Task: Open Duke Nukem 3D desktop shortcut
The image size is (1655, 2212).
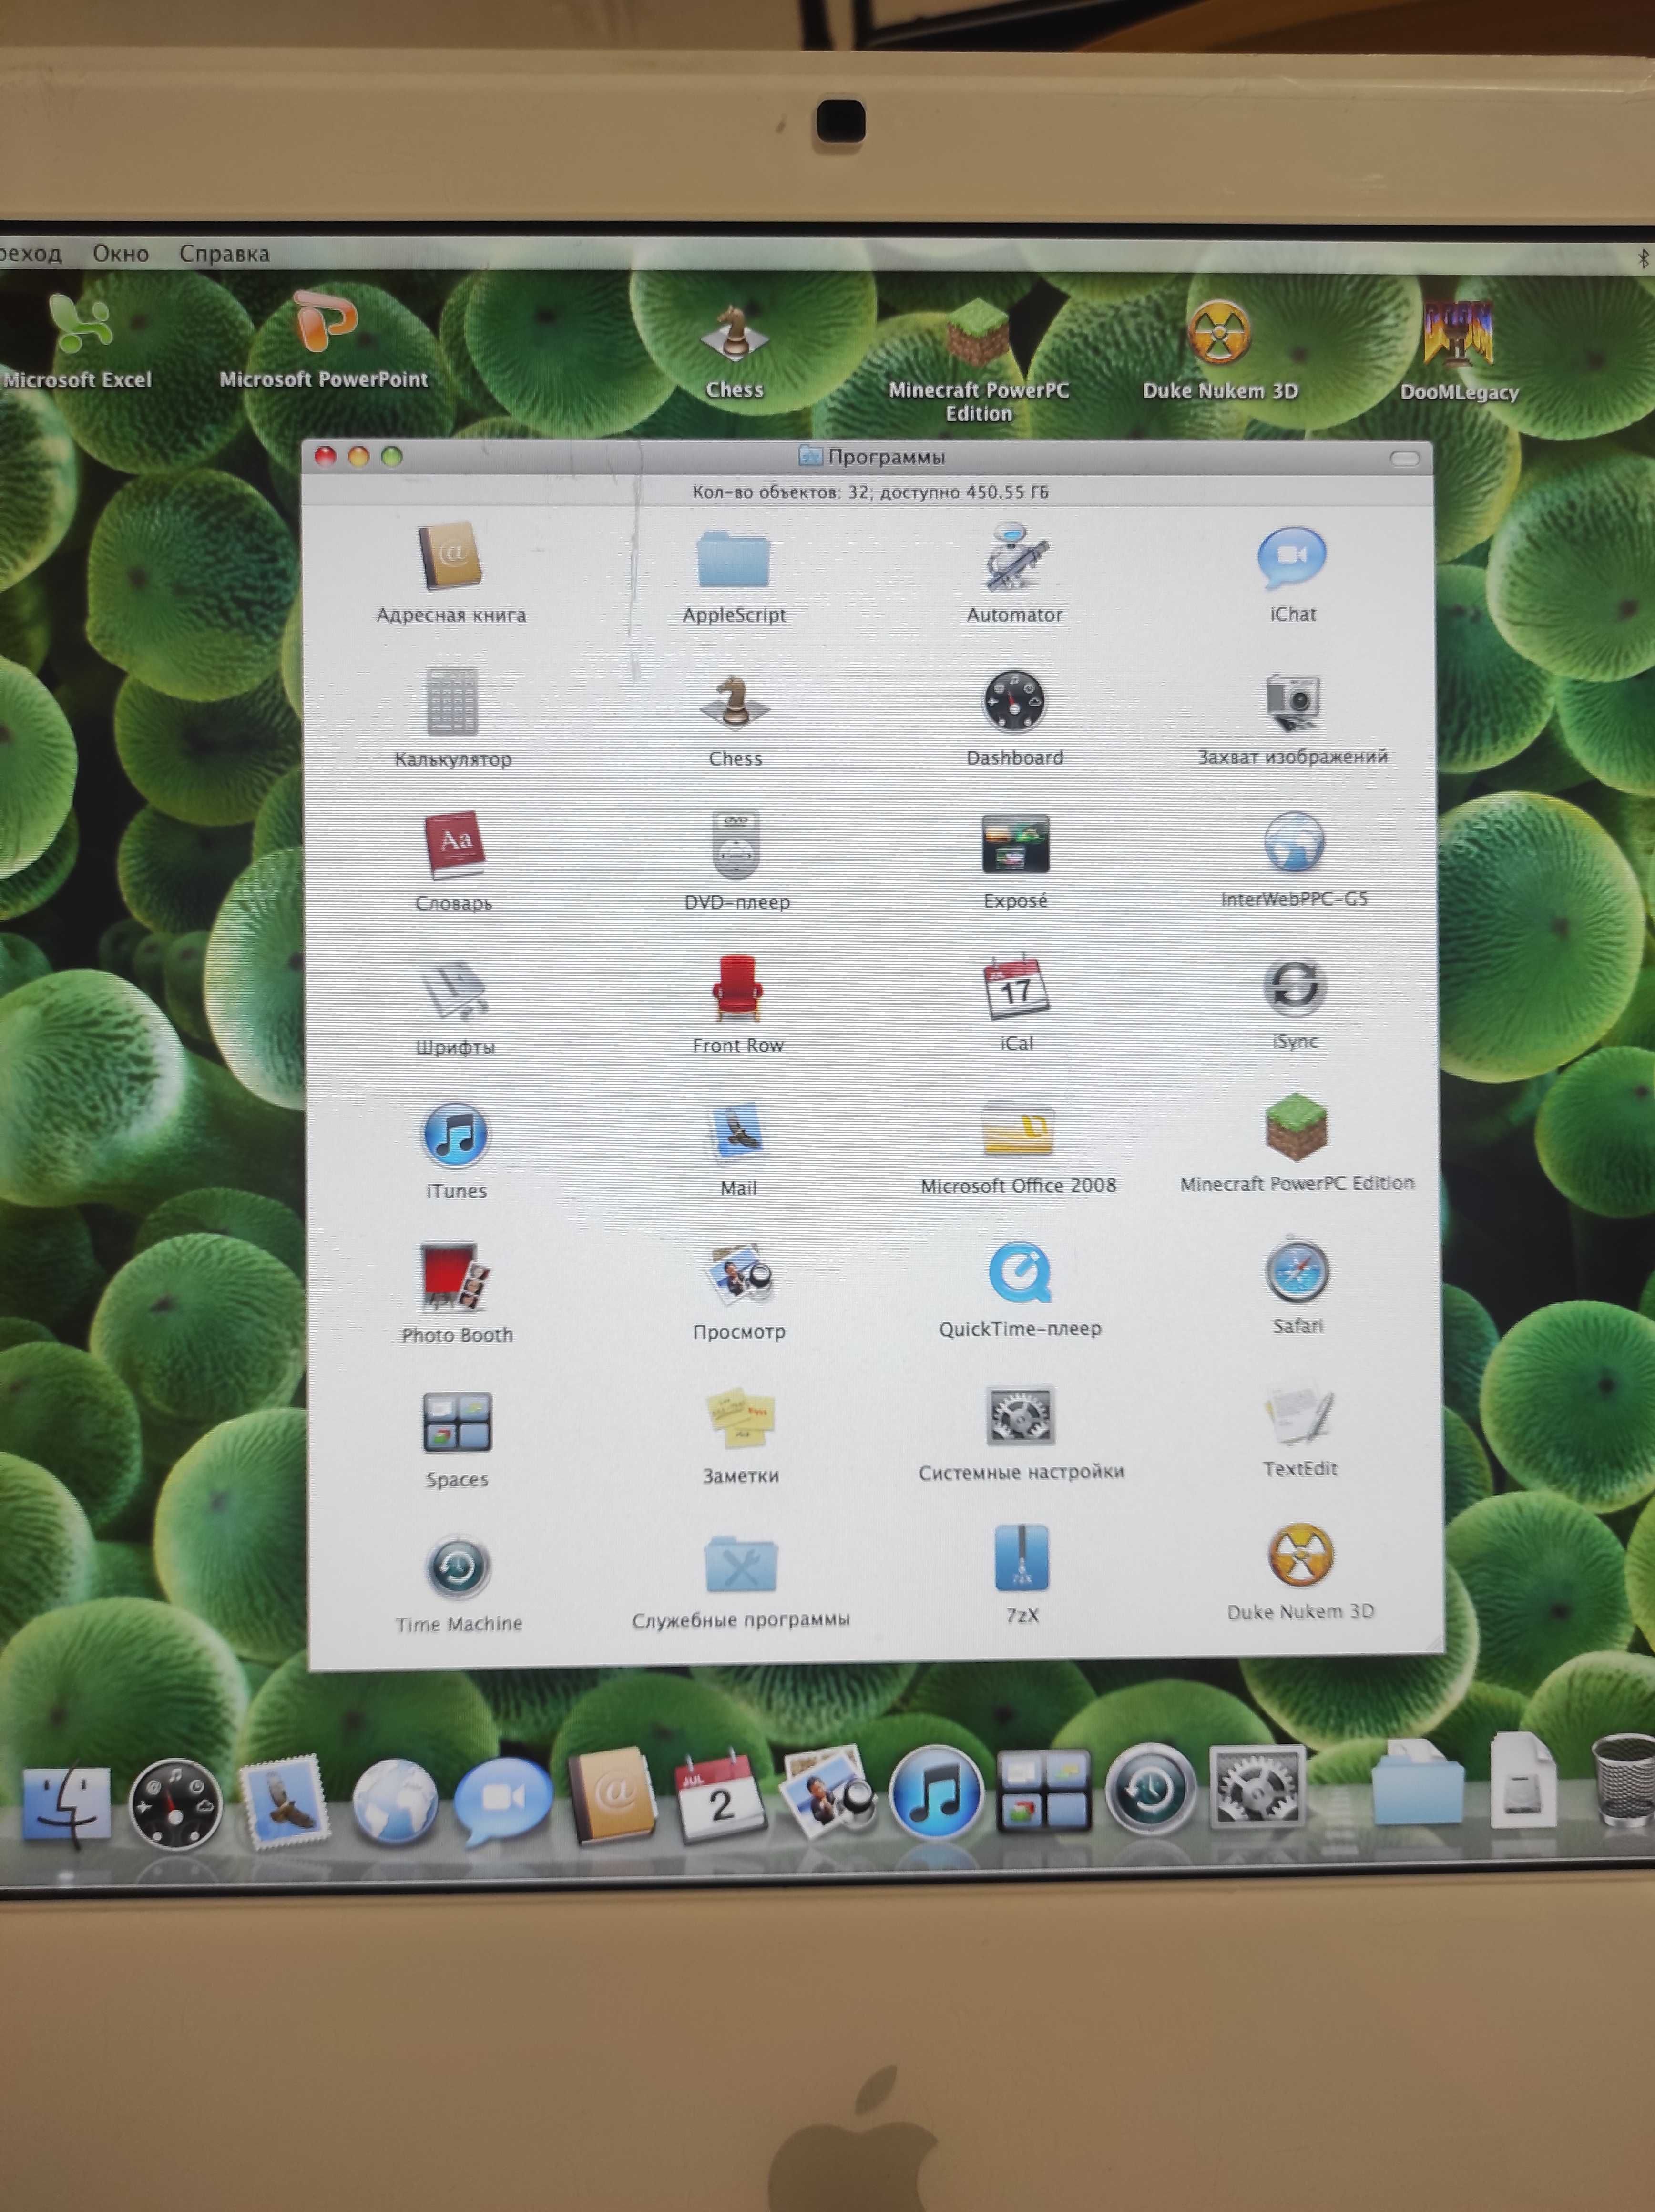Action: (1219, 332)
